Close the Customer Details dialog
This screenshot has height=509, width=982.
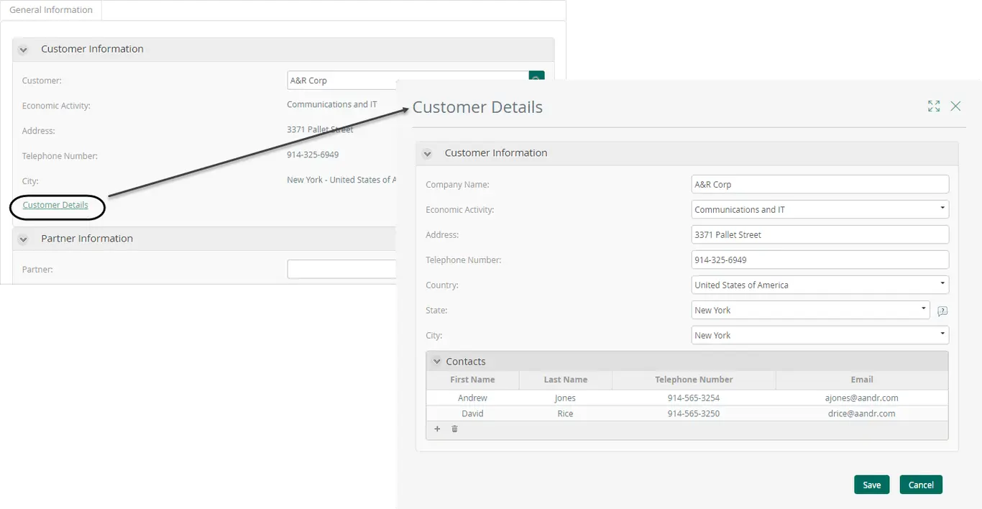tap(955, 106)
